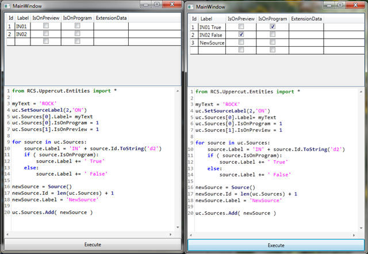Image resolution: width=368 pixels, height=254 pixels.
Task: Sort by ExtensionData header in left window
Action: (x=111, y=18)
